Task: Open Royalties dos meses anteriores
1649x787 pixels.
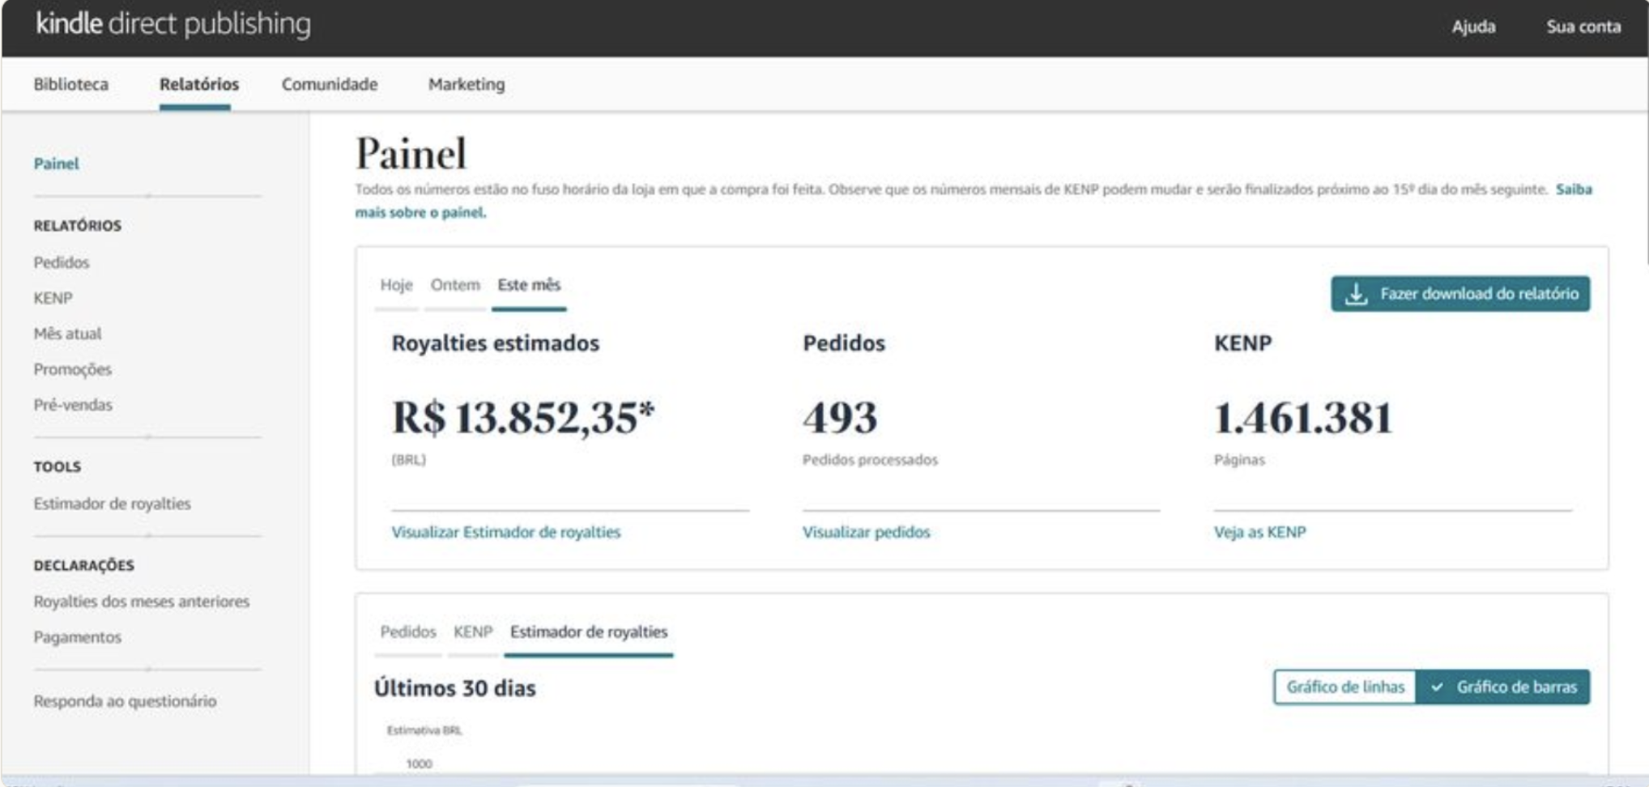Action: [142, 602]
